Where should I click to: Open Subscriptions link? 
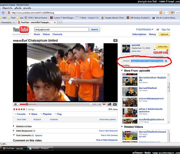[x=139, y=34]
